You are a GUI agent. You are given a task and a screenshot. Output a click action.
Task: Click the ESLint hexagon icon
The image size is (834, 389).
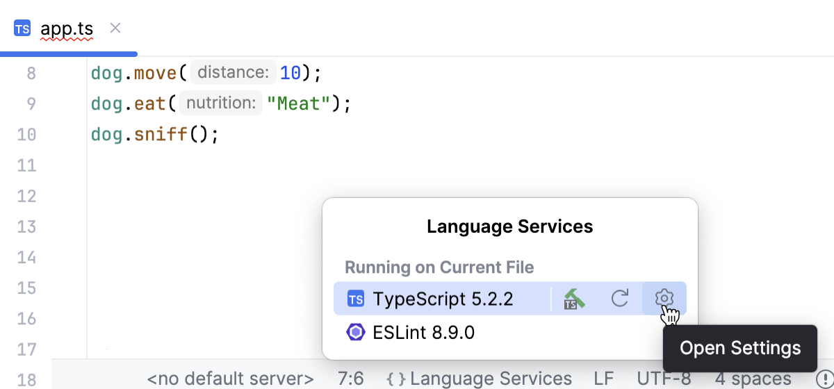[x=356, y=333]
